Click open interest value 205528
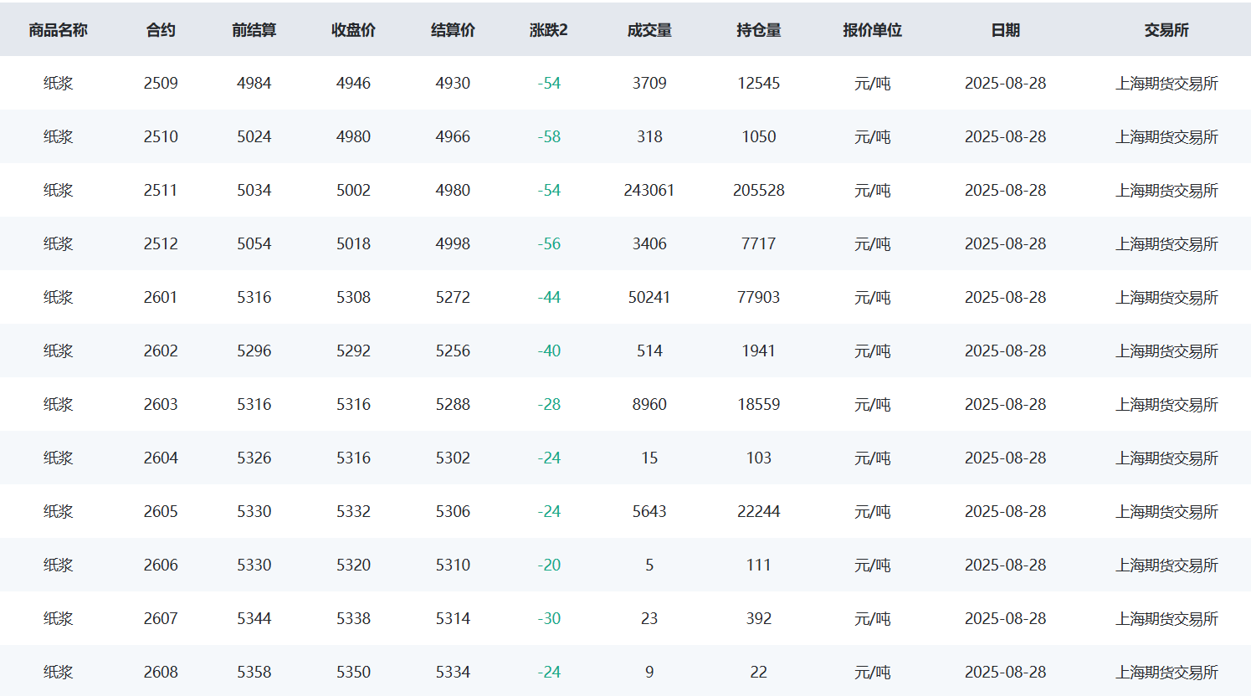This screenshot has height=696, width=1251. pos(759,190)
